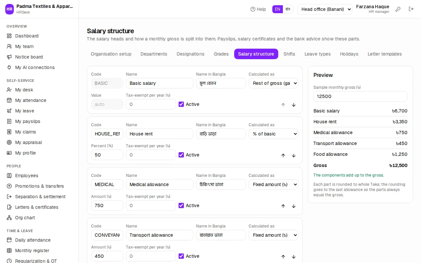Screen dimensions: 421x263
Task: Click Sample monthly gross field
Action: tap(360, 96)
